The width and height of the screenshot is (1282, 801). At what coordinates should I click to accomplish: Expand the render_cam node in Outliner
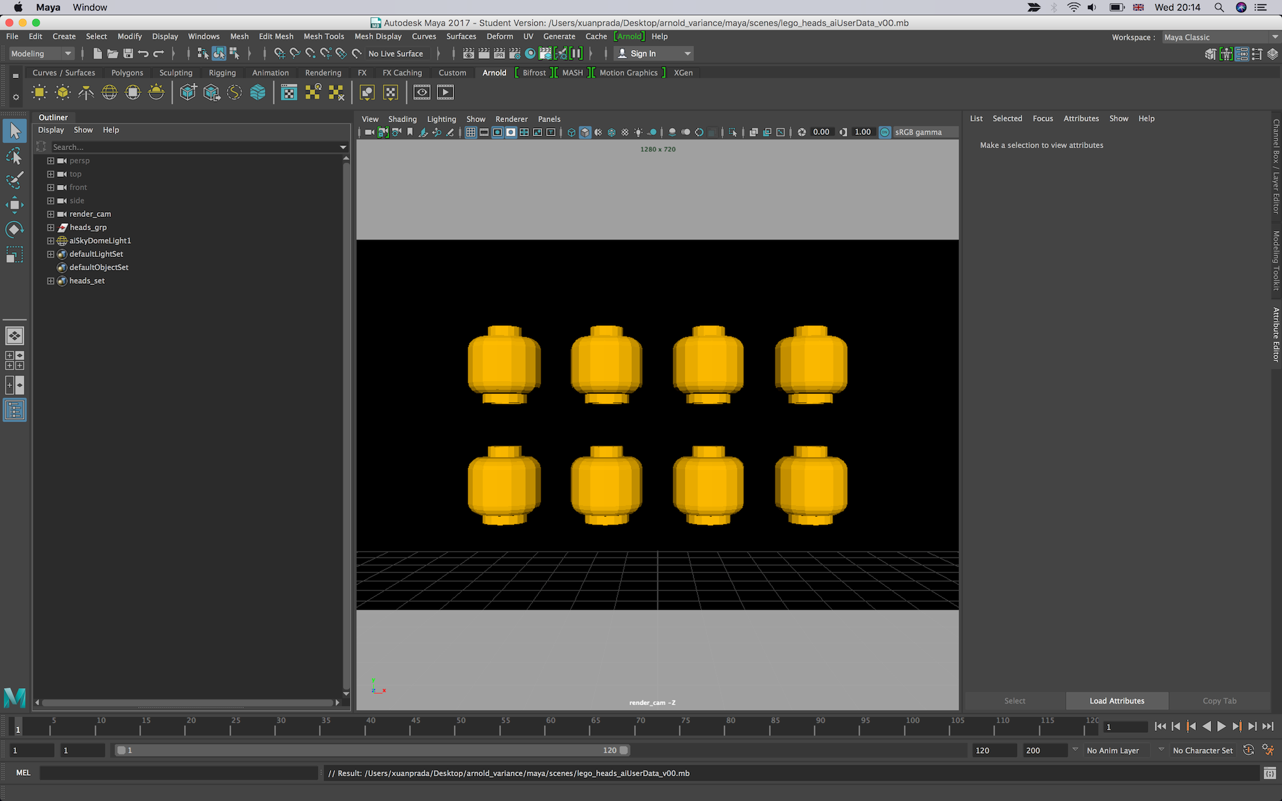click(50, 214)
